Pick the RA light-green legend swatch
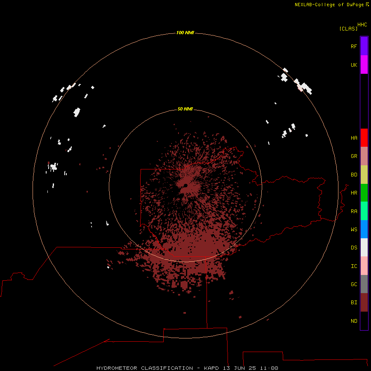 tap(364, 211)
